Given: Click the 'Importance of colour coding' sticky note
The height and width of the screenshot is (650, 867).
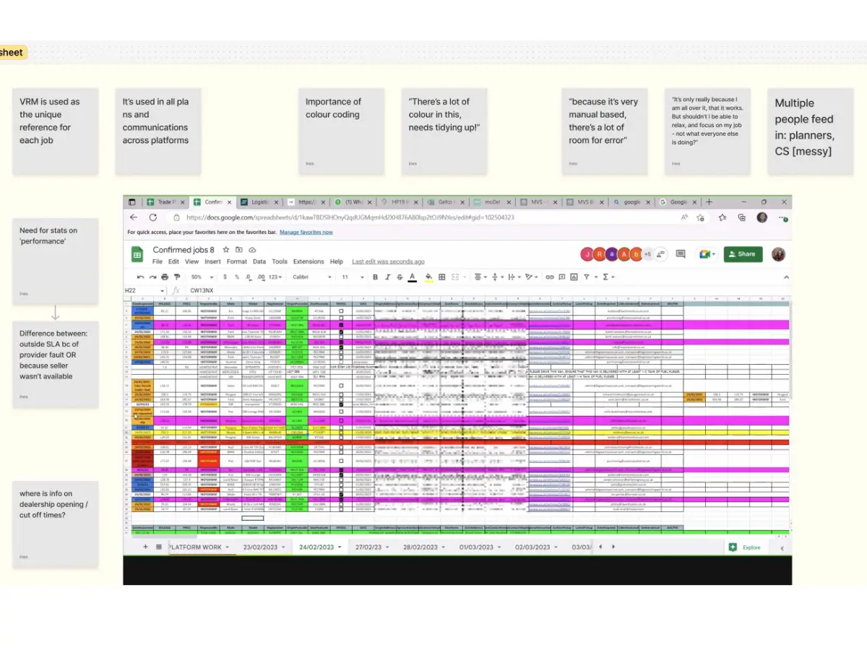Looking at the screenshot, I should [341, 131].
